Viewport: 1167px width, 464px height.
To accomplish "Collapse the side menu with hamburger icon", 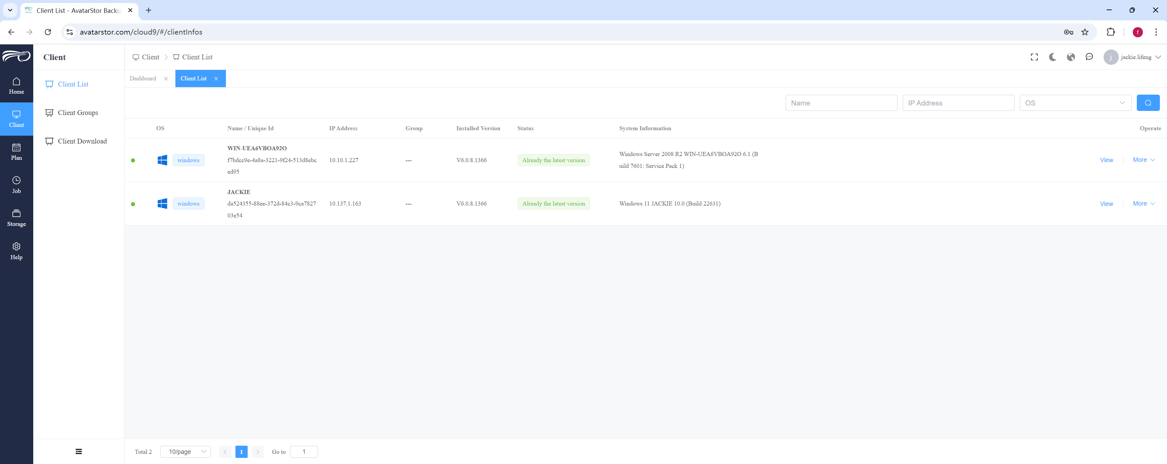I will [x=79, y=451].
